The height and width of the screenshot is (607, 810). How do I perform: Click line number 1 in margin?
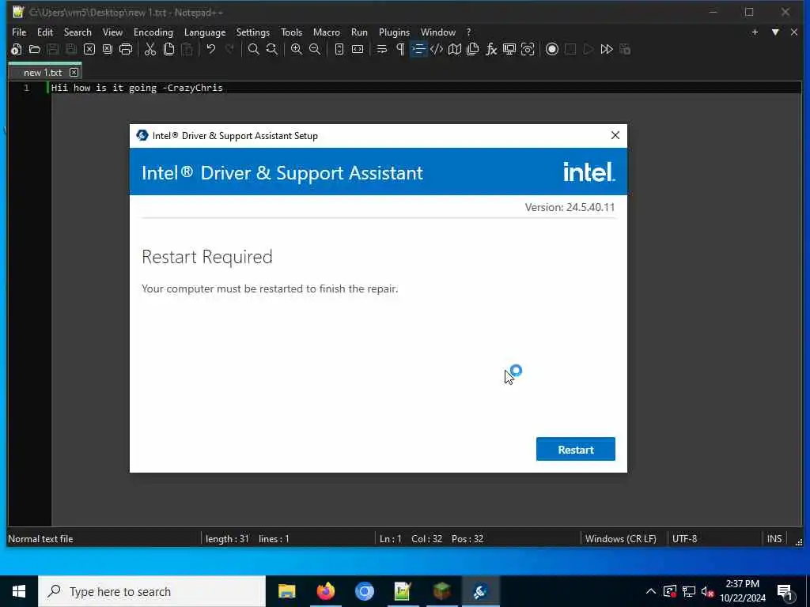(x=26, y=88)
